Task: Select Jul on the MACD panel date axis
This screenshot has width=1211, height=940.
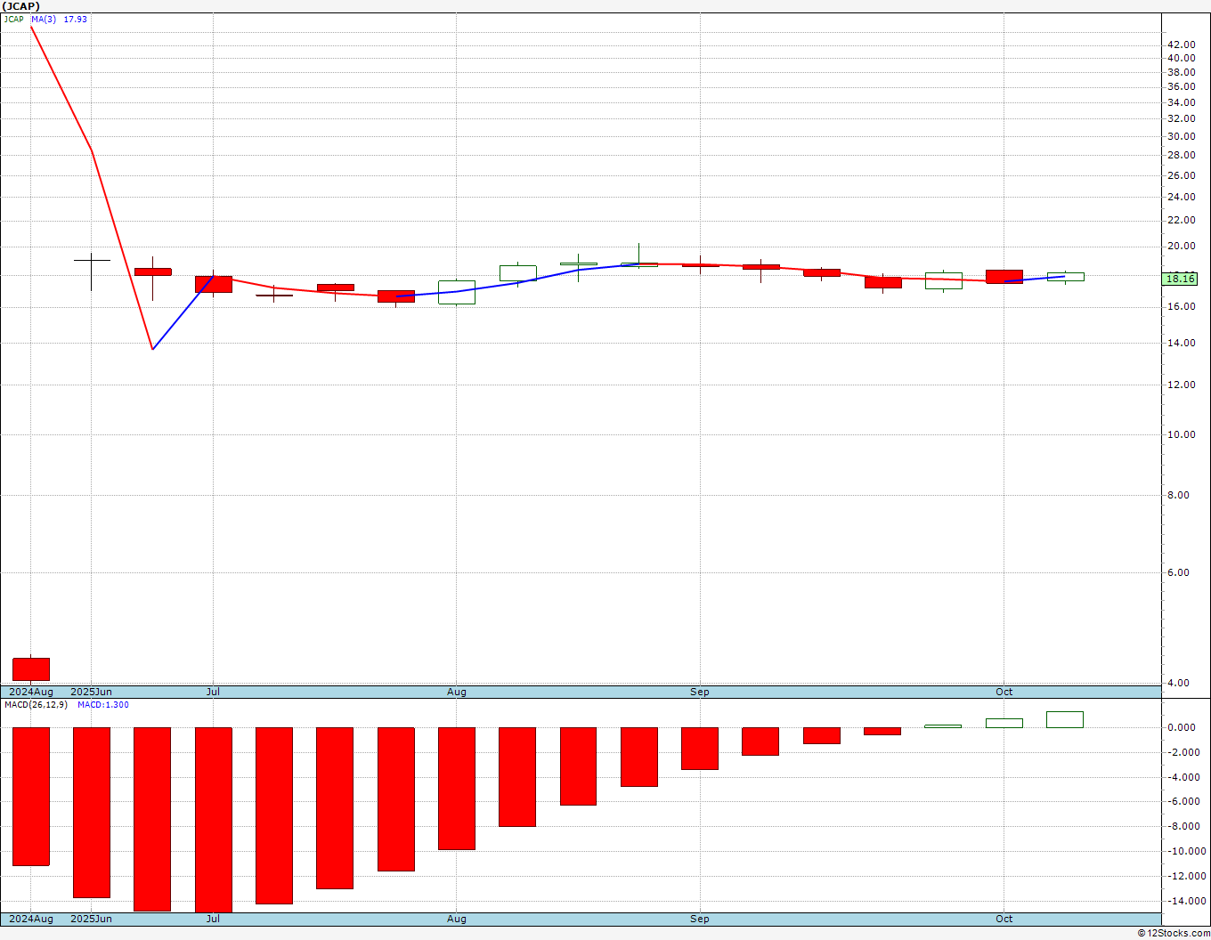Action: point(213,919)
